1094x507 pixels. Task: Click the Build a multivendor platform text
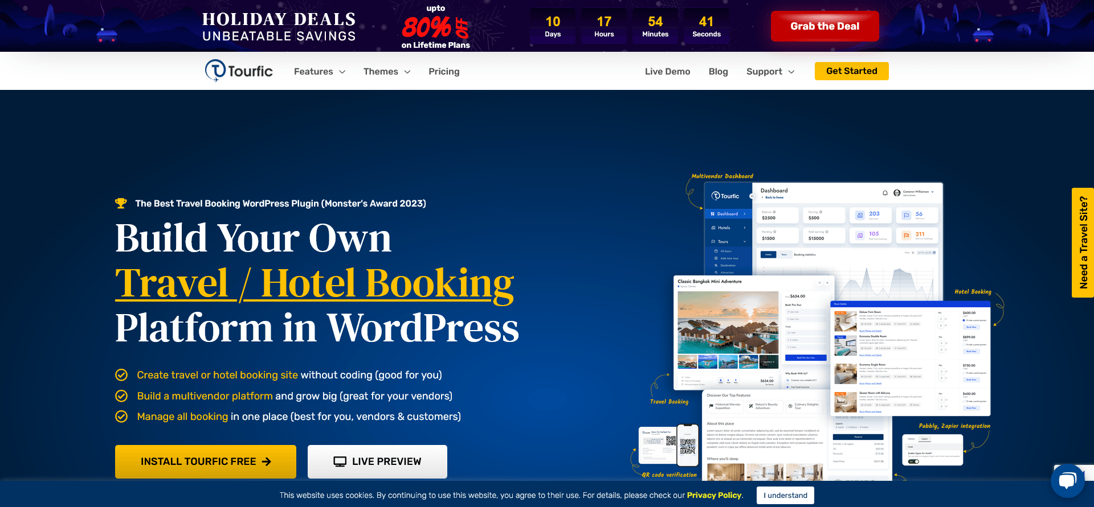[x=205, y=395]
